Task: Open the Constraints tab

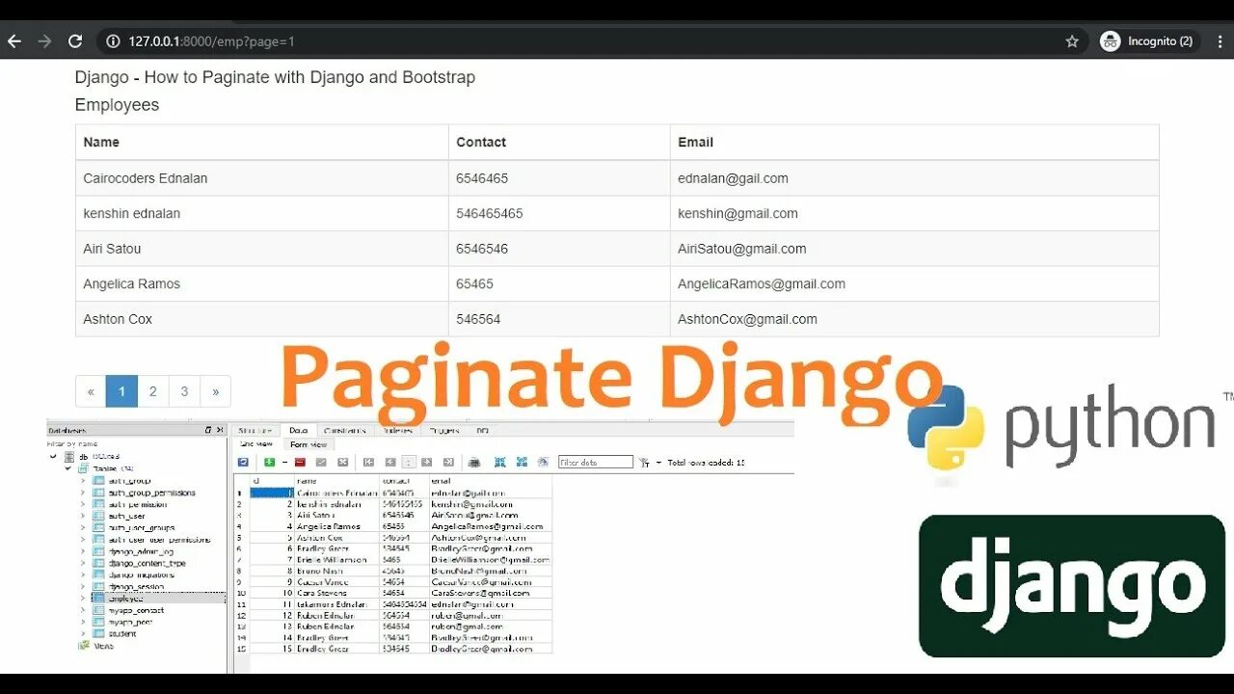Action: [x=344, y=430]
